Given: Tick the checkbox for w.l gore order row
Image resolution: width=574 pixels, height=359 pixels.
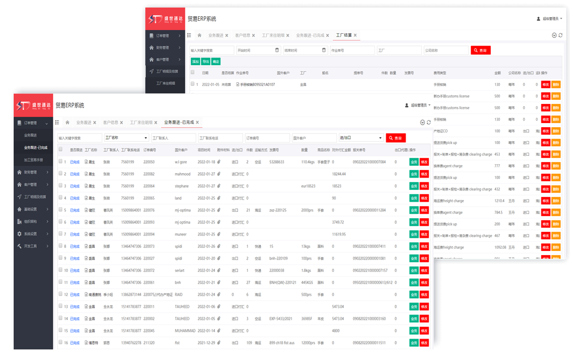Looking at the screenshot, I should point(61,162).
